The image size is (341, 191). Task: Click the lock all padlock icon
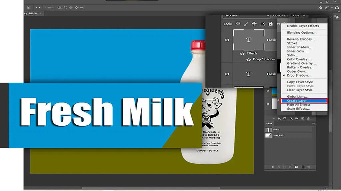pos(270,24)
